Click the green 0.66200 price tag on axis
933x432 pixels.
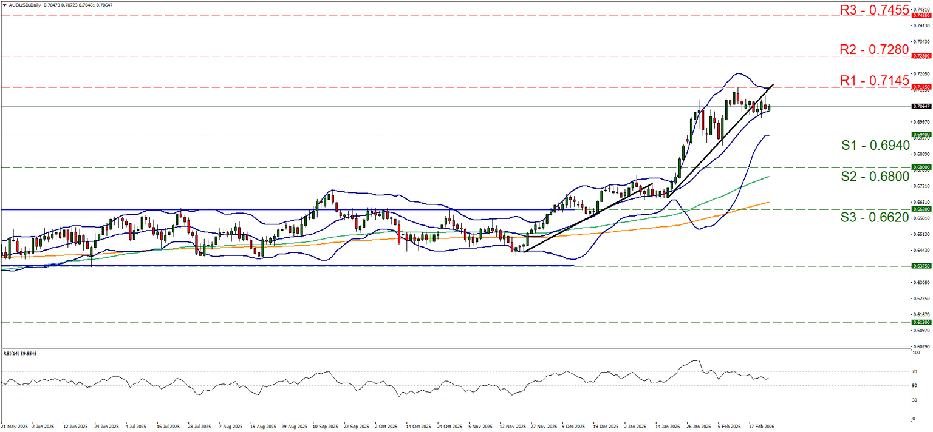point(921,209)
